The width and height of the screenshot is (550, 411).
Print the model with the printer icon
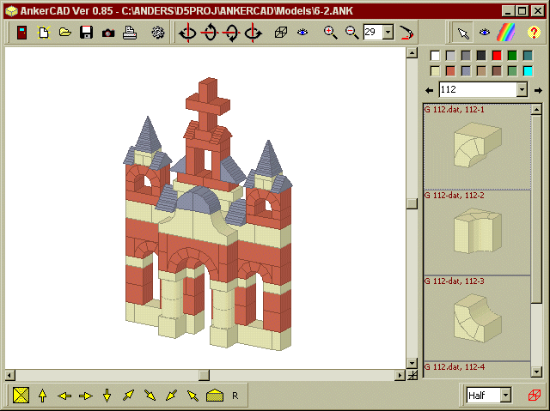point(130,33)
